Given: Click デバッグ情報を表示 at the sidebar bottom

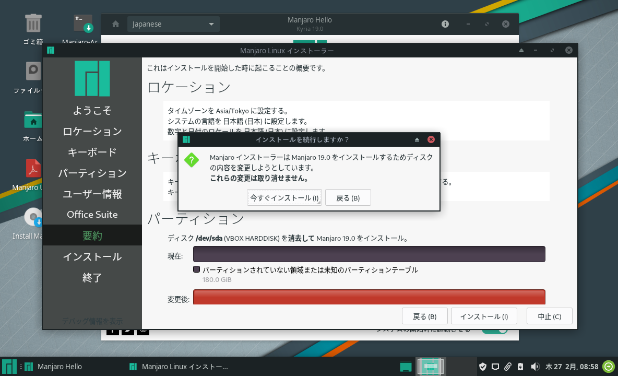Looking at the screenshot, I should pos(92,321).
